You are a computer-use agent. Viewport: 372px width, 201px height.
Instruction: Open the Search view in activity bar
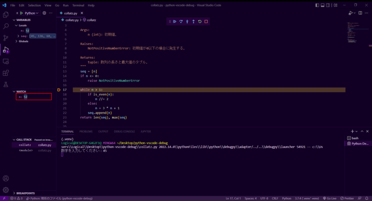click(6, 26)
